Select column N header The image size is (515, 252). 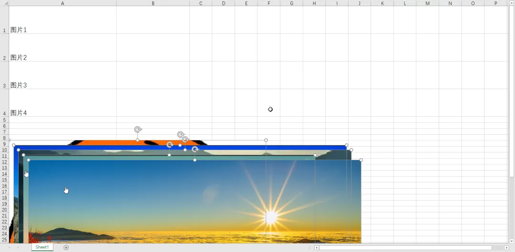pyautogui.click(x=450, y=3)
